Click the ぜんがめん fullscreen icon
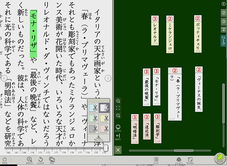The width and height of the screenshot is (227, 166). pos(190,160)
